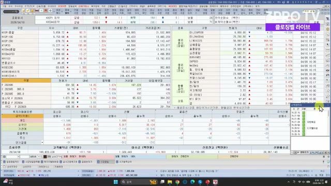Open the dropdown arrow of KOSDAQ종합 ticker strip

pos(157,171)
